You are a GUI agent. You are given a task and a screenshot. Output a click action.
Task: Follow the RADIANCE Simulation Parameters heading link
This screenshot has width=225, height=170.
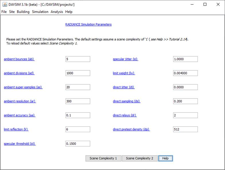88,24
